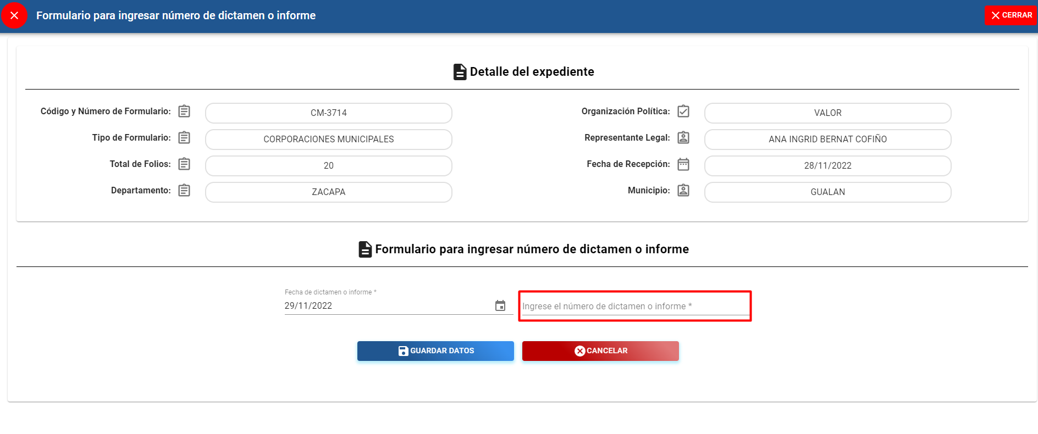Click the person badge icon beside Municipio
Viewport: 1038px width, 434px height.
(683, 191)
